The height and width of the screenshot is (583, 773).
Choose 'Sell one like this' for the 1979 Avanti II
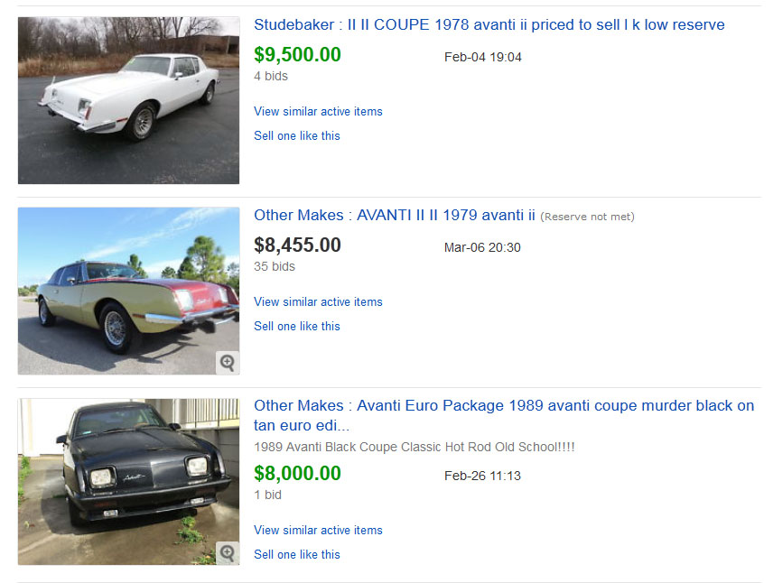297,327
